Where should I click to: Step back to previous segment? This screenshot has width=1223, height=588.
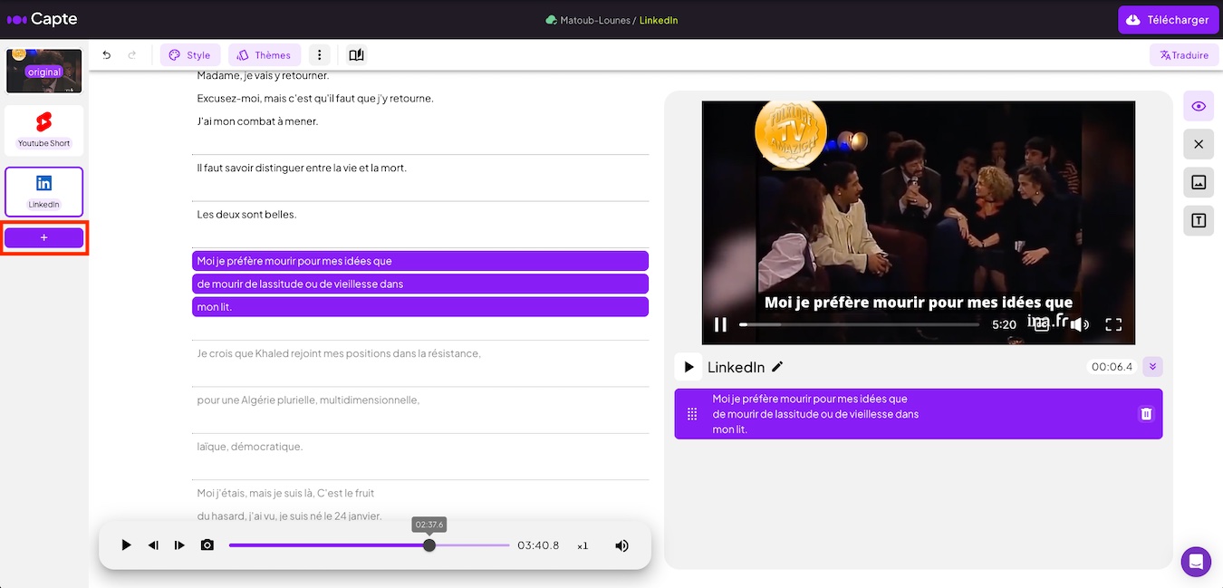153,545
